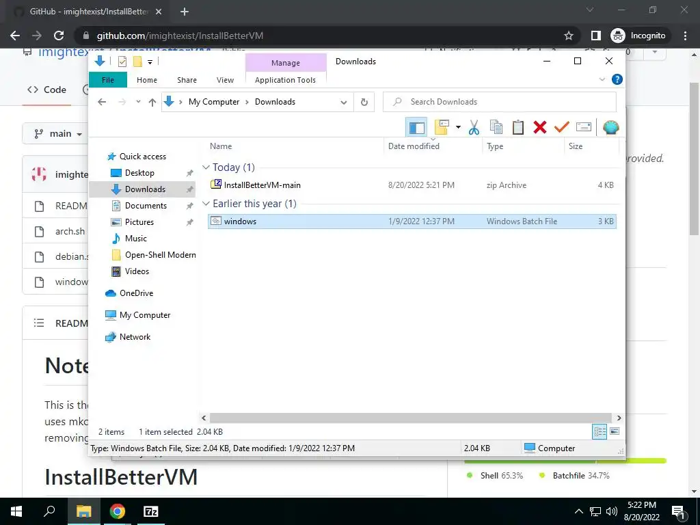The image size is (700, 525).
Task: Click the blue help question mark
Action: click(617, 79)
